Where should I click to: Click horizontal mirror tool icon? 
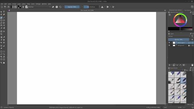102,7
